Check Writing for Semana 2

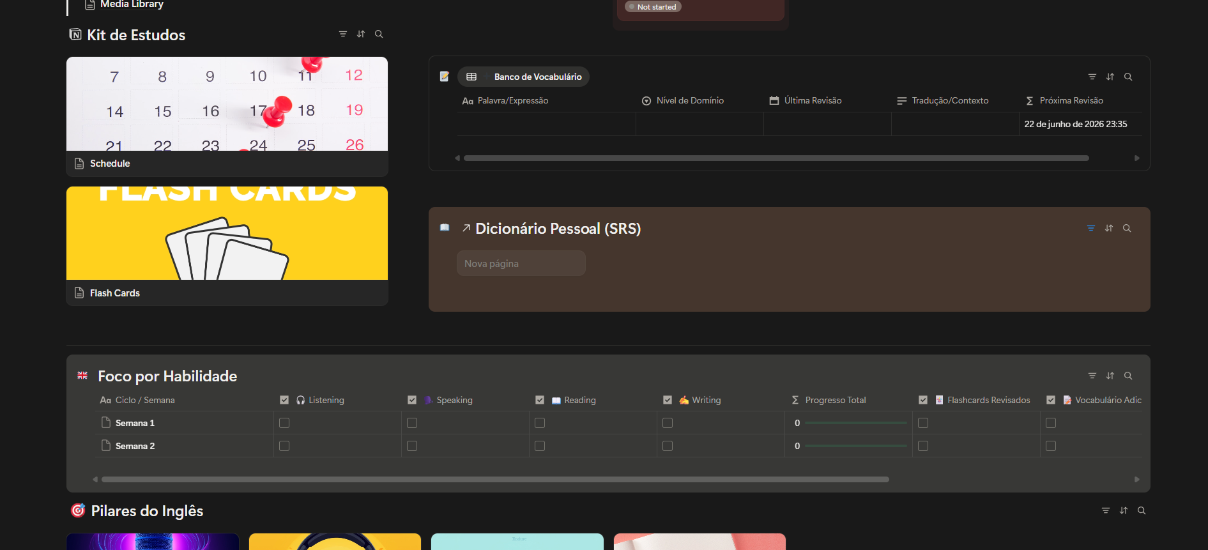coord(668,446)
